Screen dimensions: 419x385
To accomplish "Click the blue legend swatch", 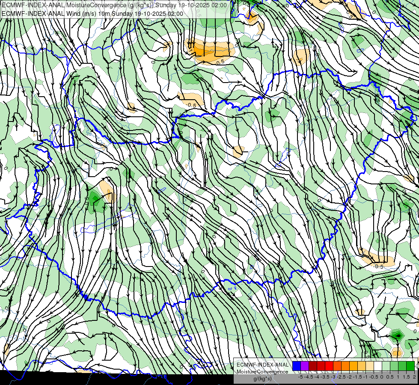I will tap(297, 366).
